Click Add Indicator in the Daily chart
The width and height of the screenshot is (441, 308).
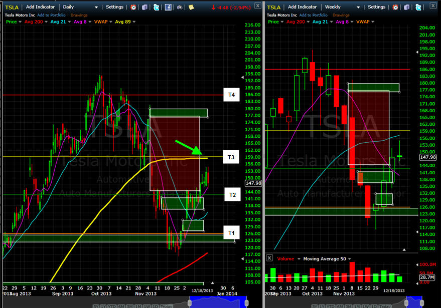40,7
